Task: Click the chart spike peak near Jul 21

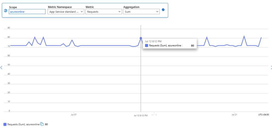Action: (244, 36)
